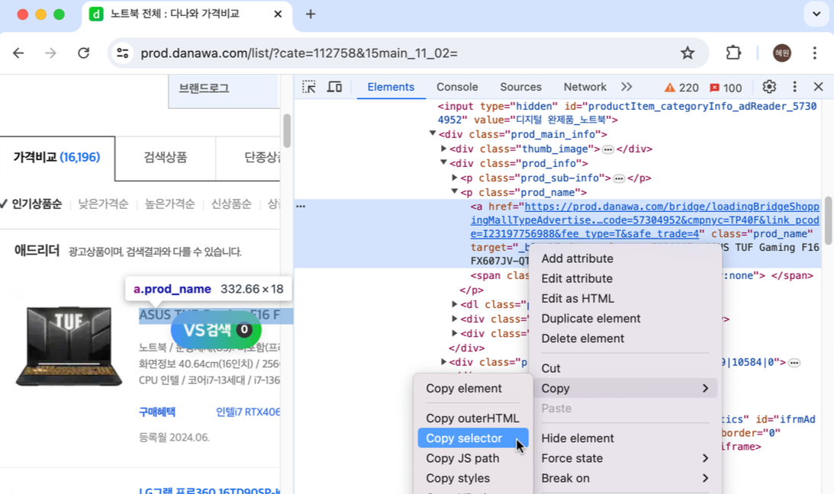Collapse the div prod_info node
This screenshot has width=834, height=494.
(443, 162)
